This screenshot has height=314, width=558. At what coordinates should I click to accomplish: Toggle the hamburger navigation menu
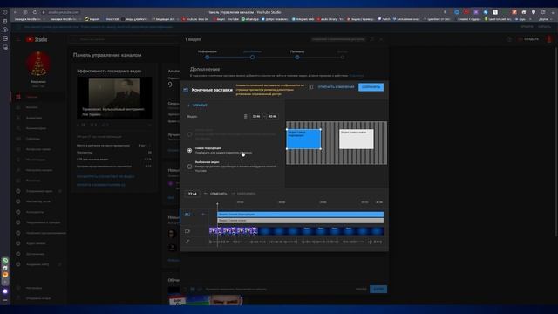(x=18, y=39)
